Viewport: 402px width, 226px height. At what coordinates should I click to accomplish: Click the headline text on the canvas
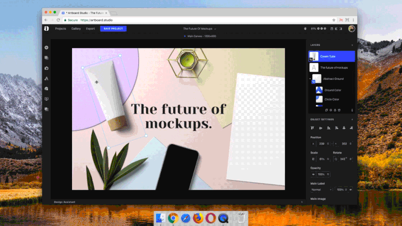click(179, 116)
